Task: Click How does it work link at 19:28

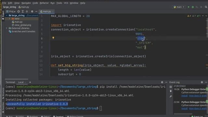Action: coord(198,96)
